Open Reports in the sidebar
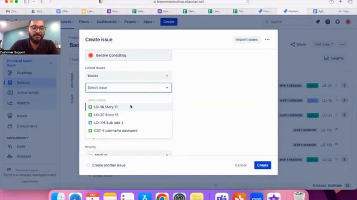 (30, 103)
